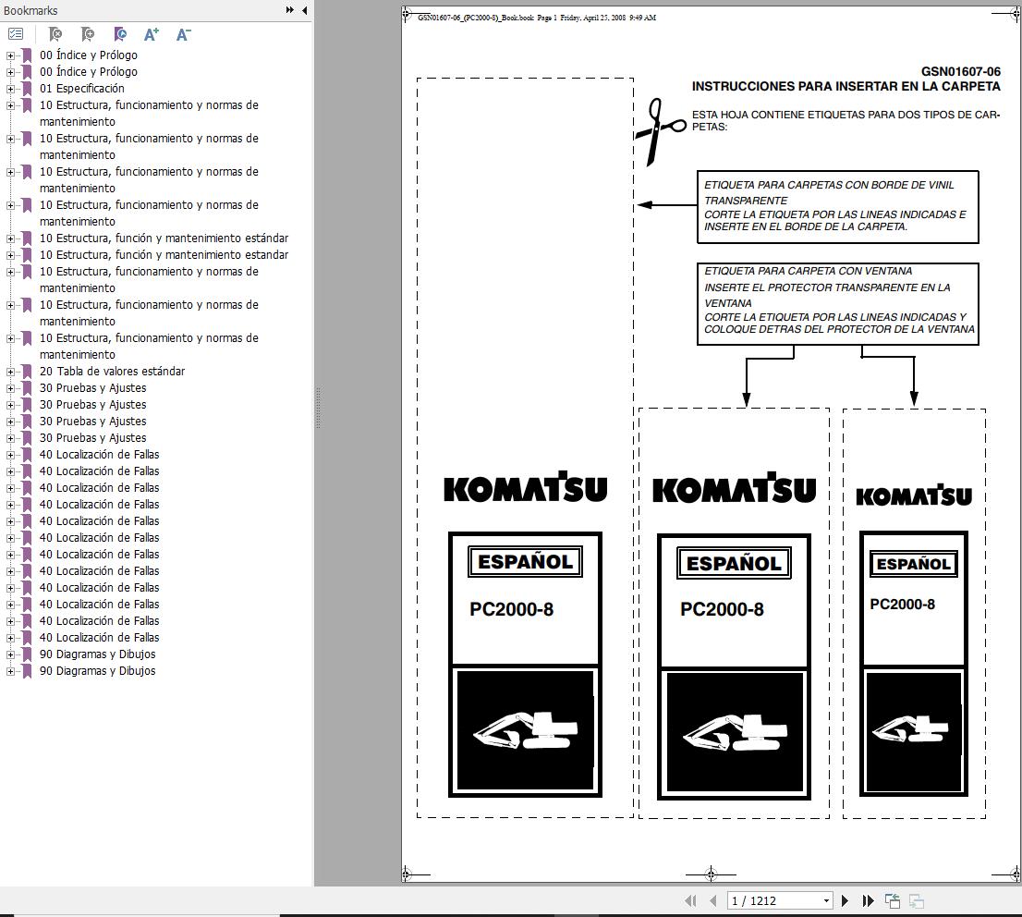Expand '10 Estructura, función y mantenimiento estándar' bookmark
This screenshot has width=1022, height=917.
(10, 238)
